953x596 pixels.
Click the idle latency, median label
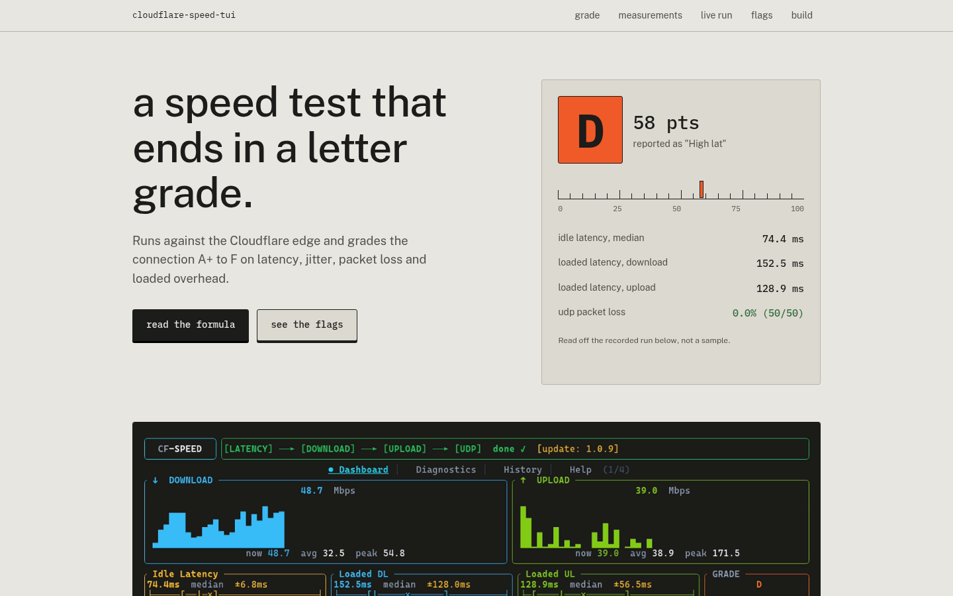click(601, 238)
